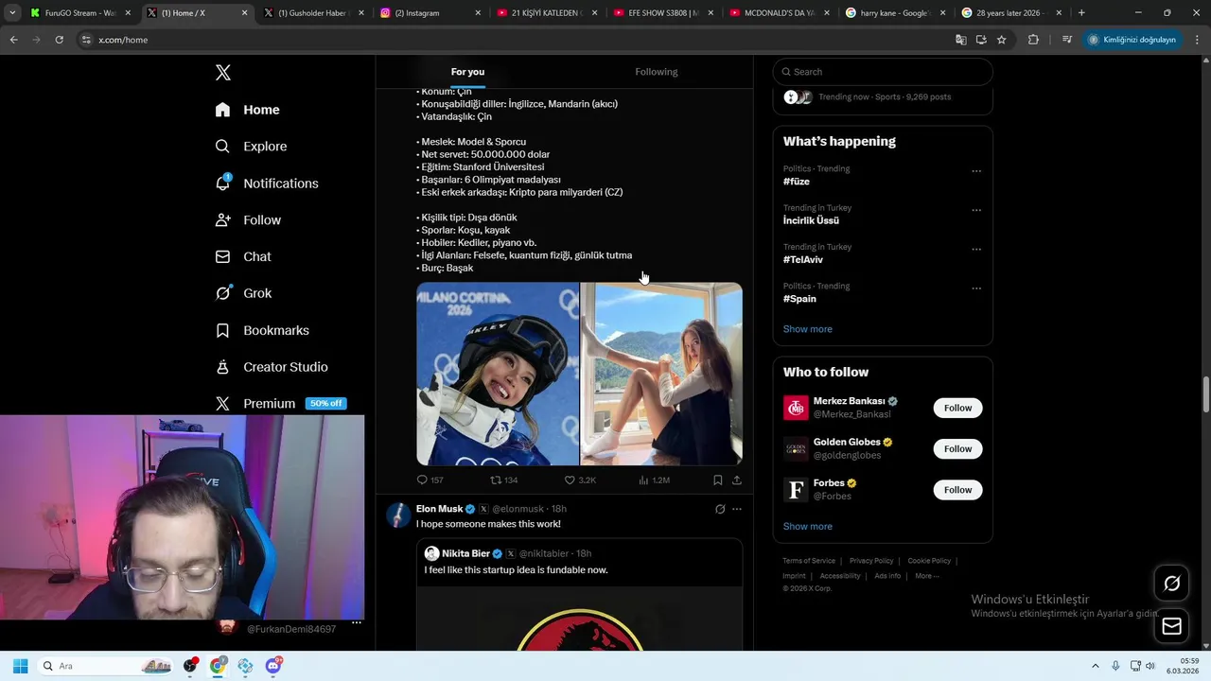
Task: Open Notifications in sidebar
Action: [266, 183]
